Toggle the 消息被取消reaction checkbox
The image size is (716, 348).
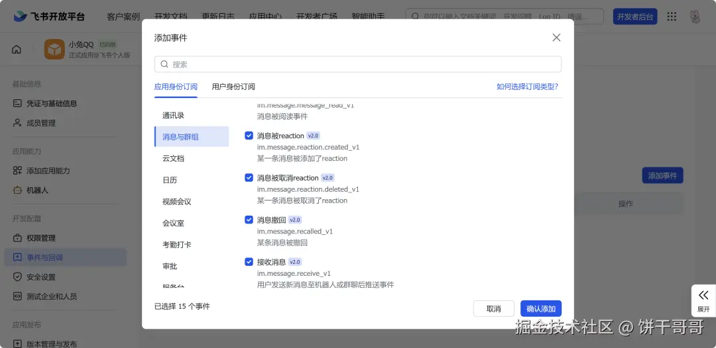pos(249,178)
